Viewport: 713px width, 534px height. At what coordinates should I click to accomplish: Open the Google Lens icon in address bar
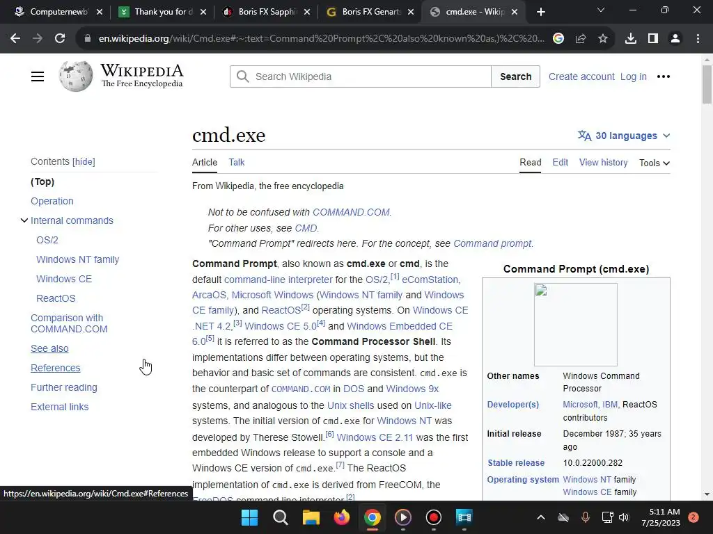click(558, 39)
